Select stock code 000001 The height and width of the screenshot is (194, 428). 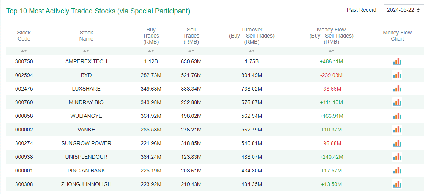(x=24, y=171)
